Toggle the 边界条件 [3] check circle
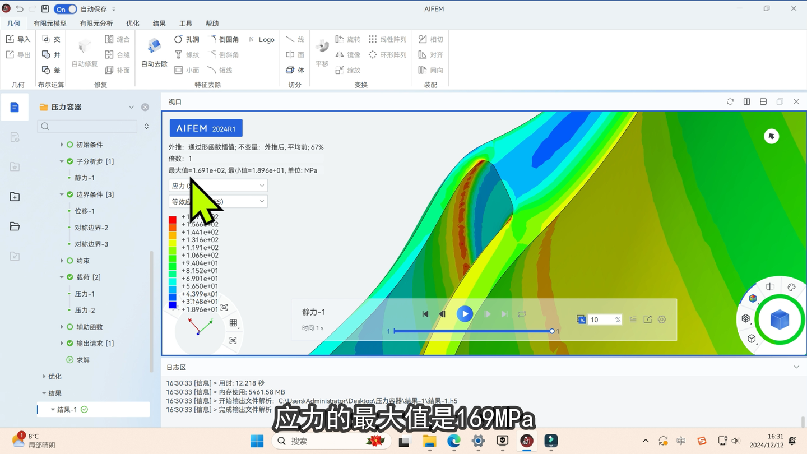 (x=70, y=194)
